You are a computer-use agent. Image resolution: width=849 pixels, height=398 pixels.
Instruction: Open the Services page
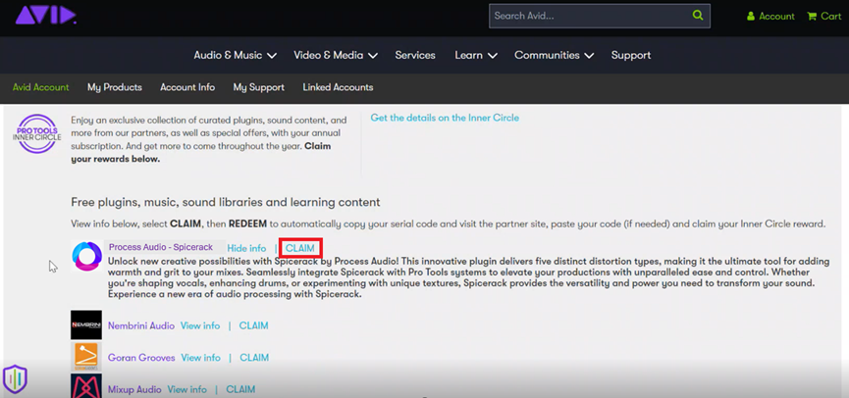(x=415, y=55)
